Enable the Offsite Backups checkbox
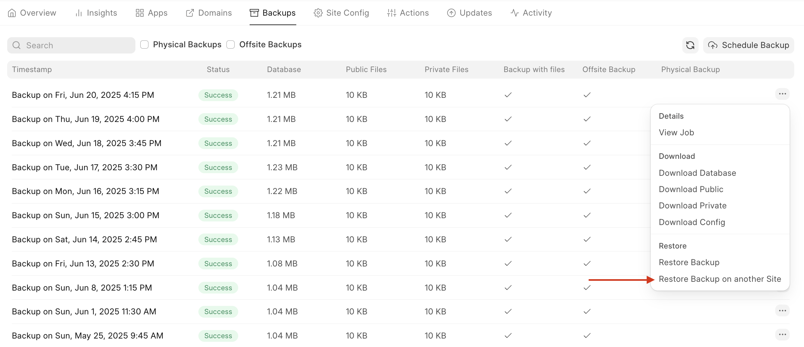 (231, 45)
